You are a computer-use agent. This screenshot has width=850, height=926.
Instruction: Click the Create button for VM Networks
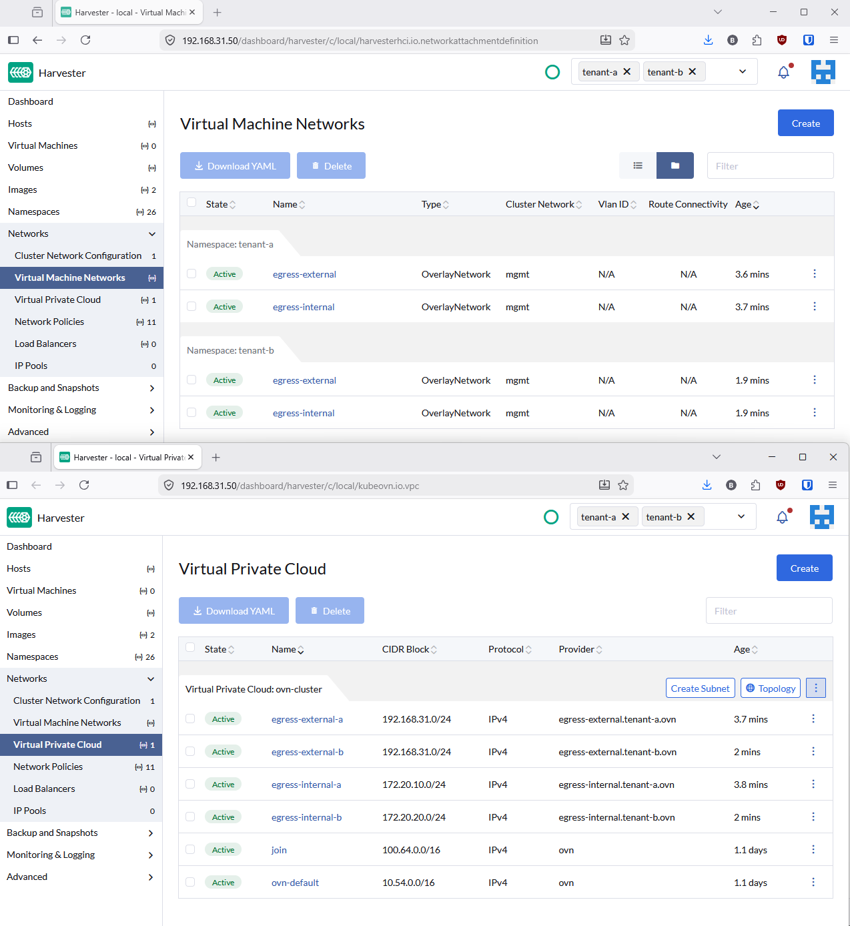click(805, 123)
